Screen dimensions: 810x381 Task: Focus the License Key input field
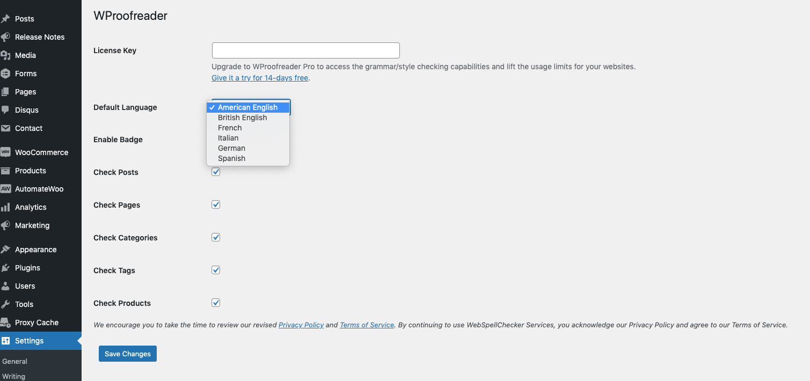pyautogui.click(x=306, y=50)
